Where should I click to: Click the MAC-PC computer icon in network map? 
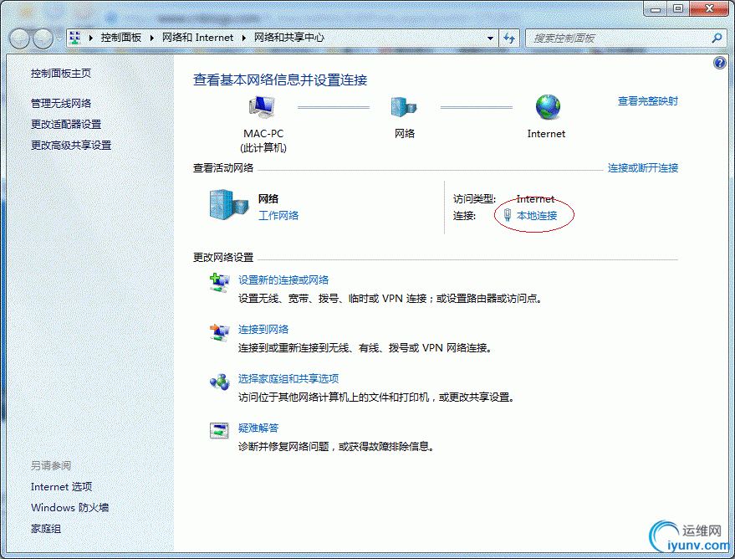click(262, 106)
